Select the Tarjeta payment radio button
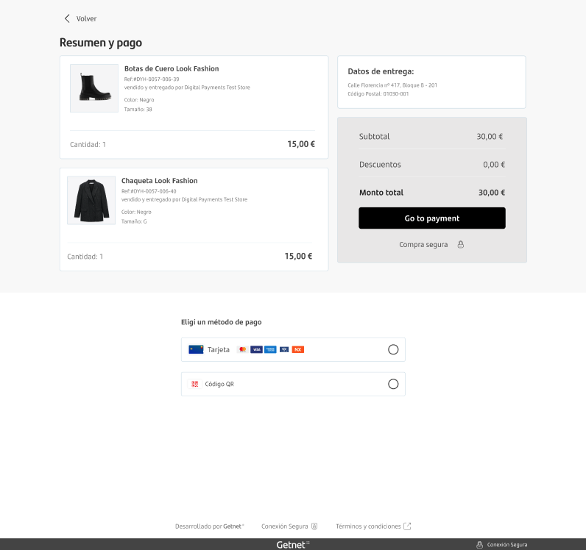The image size is (586, 550). pos(393,349)
